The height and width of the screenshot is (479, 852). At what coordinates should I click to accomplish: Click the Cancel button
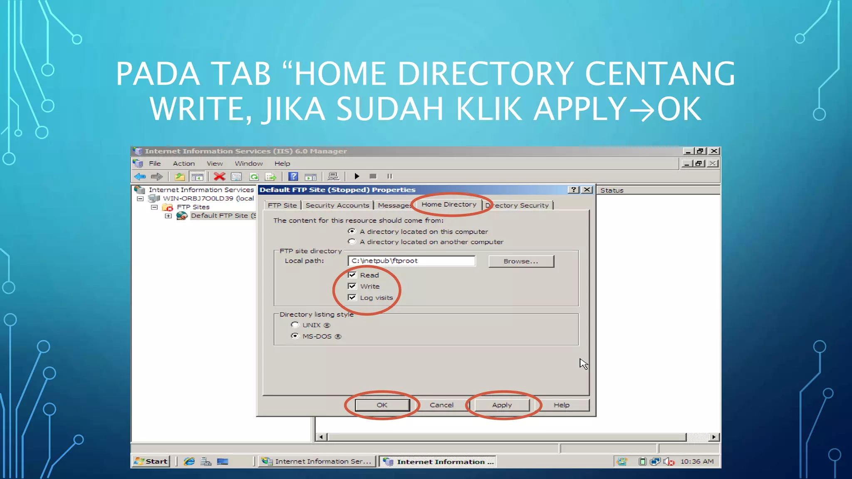(441, 405)
